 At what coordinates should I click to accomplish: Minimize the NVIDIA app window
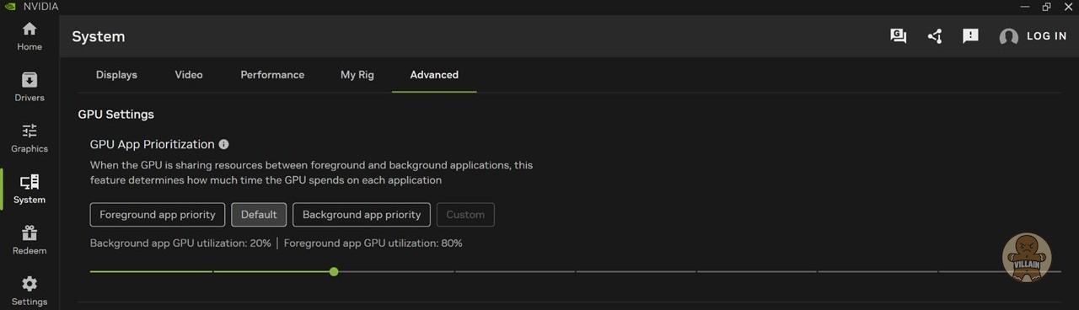(x=1024, y=7)
